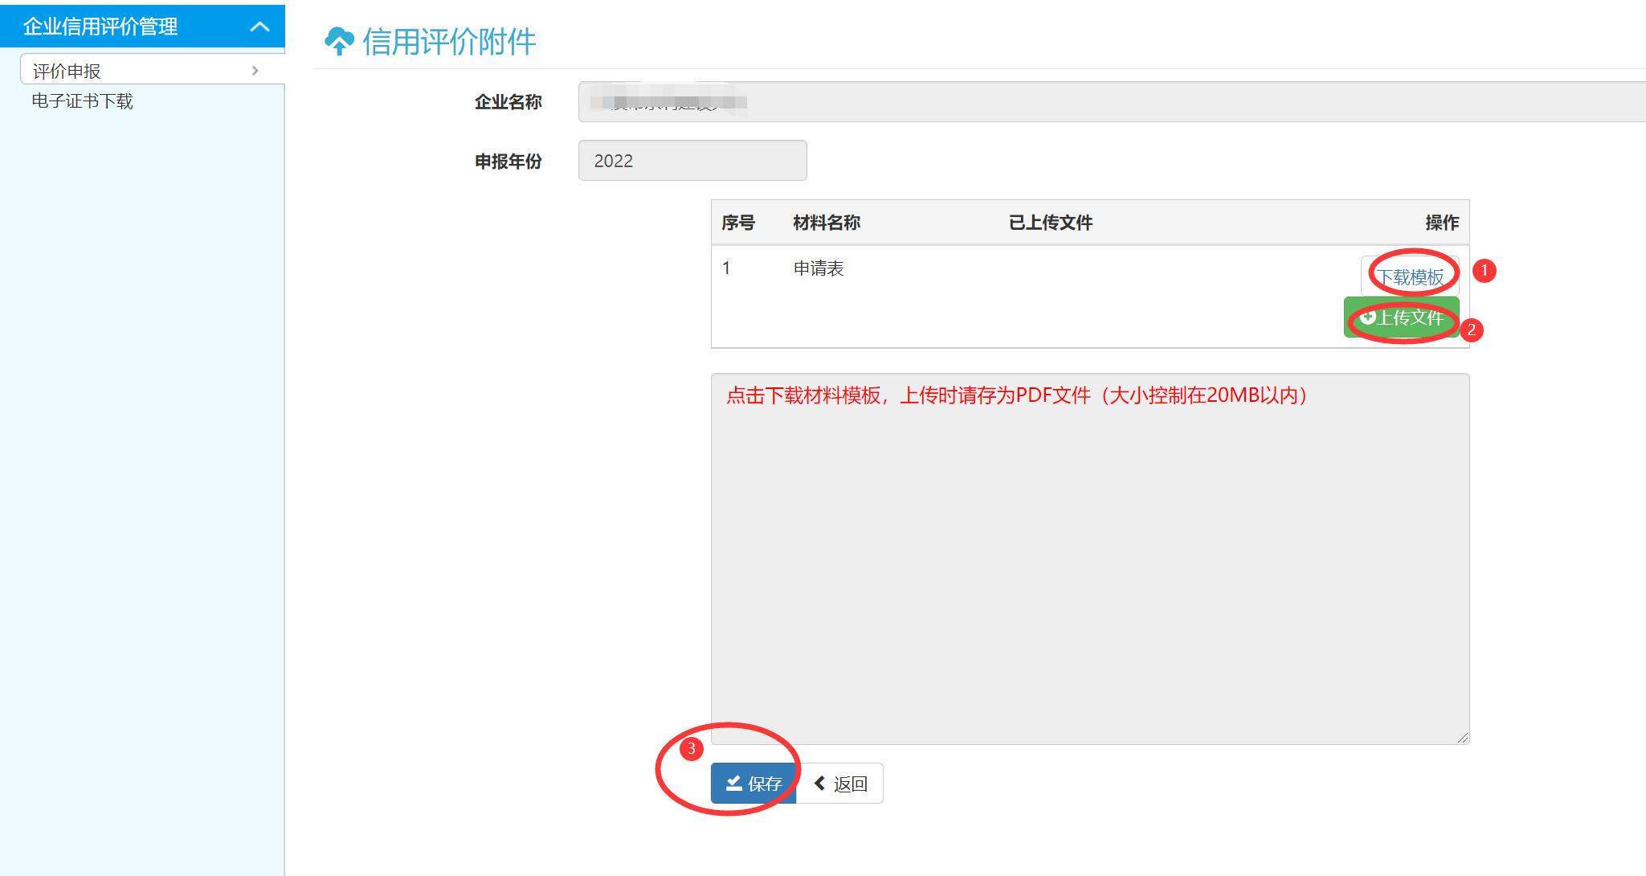Click the 企业信用评价管理 sidebar header title
Screen dimensions: 1646x876
pos(100,27)
